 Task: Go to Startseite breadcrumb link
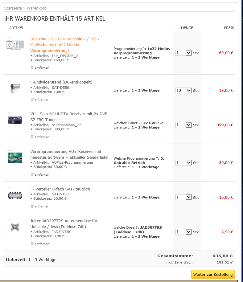coord(13,8)
